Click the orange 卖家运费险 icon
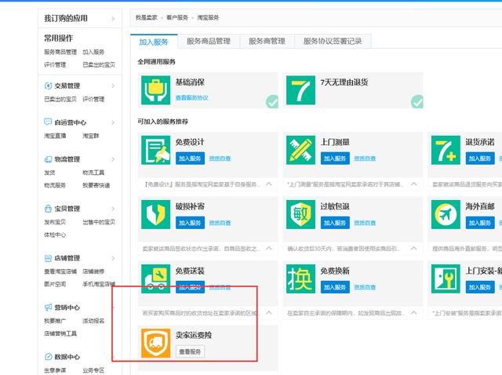Image resolution: width=502 pixels, height=375 pixels. click(155, 343)
